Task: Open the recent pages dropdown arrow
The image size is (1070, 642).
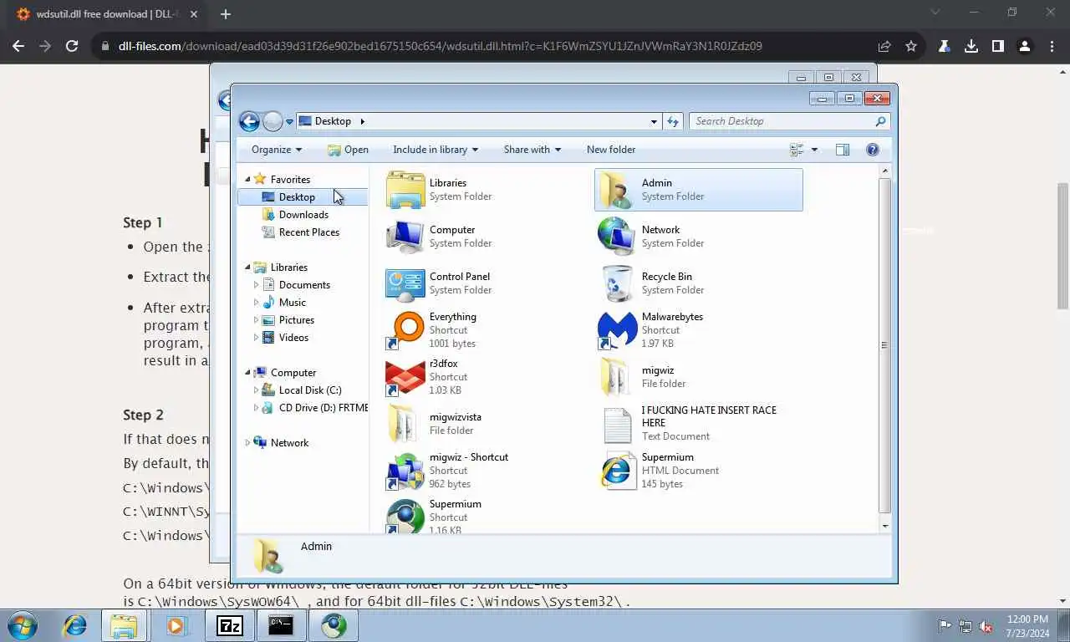Action: (x=289, y=122)
